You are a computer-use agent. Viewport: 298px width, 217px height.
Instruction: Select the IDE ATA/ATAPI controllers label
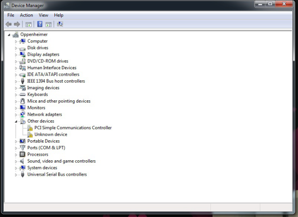(54, 74)
